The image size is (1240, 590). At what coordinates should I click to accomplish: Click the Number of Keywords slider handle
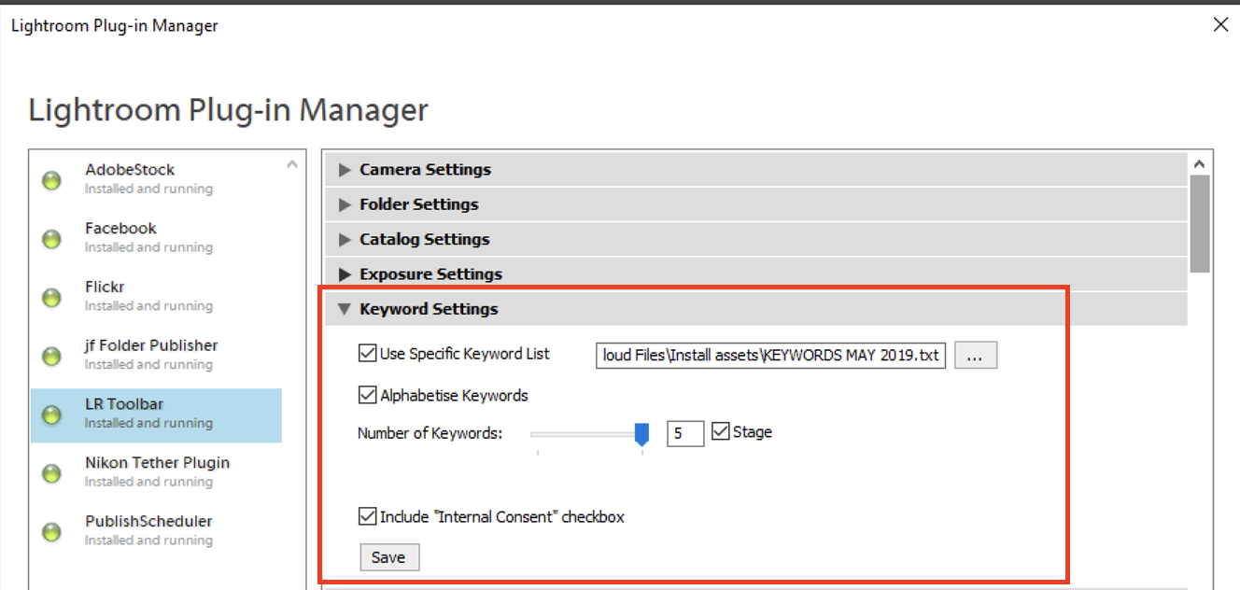(x=641, y=435)
